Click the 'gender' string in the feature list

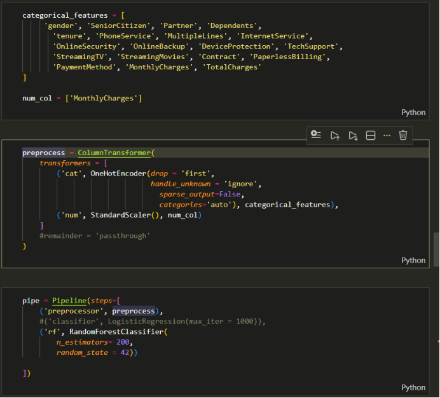point(62,26)
